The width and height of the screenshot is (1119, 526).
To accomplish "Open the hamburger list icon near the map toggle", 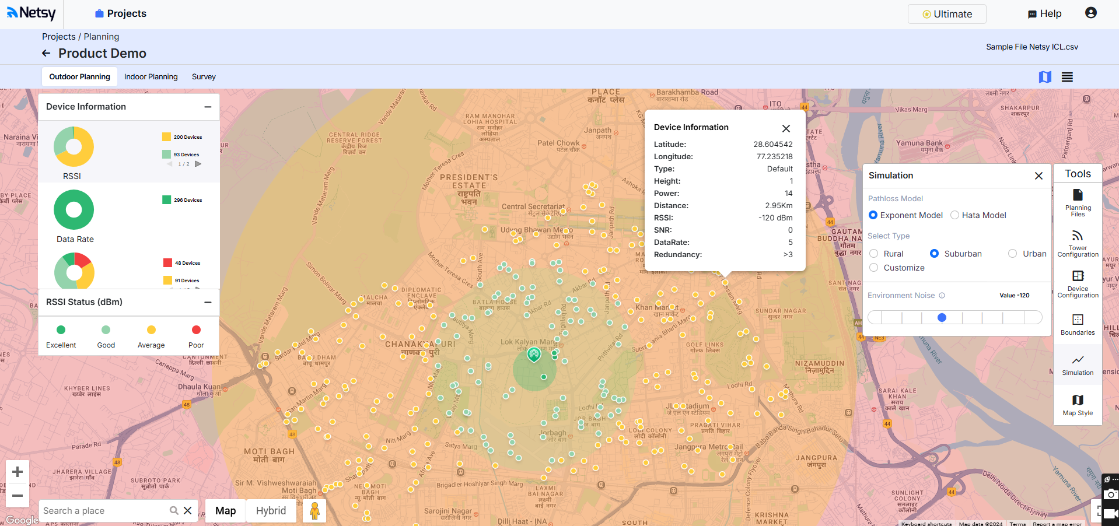I will pyautogui.click(x=1068, y=76).
